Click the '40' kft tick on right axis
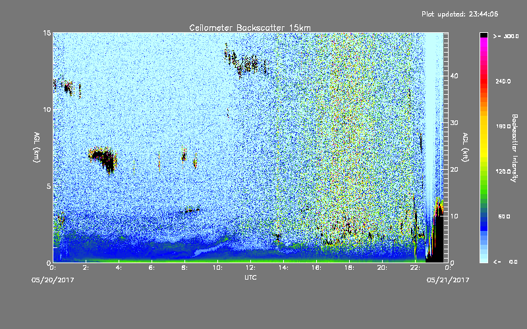 (454, 76)
